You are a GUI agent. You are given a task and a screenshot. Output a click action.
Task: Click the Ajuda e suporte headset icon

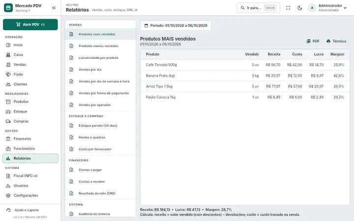[x=8, y=210]
